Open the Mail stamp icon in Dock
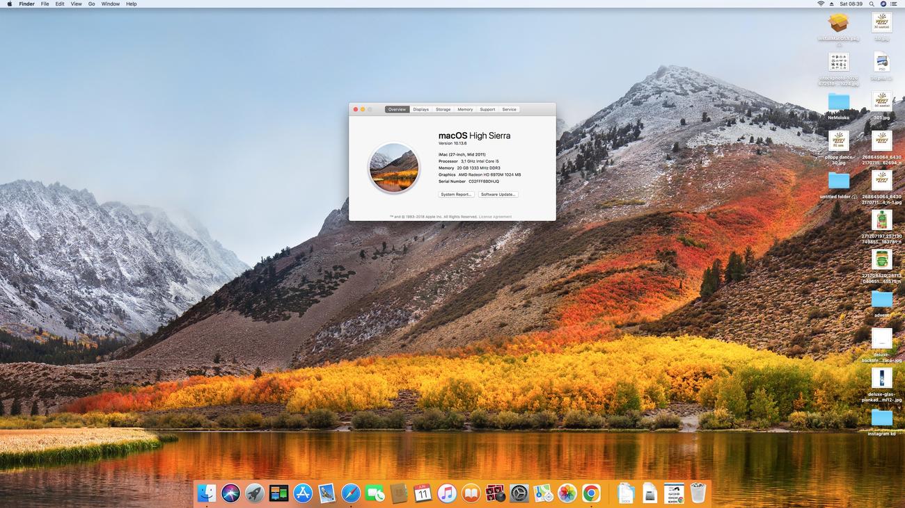Screen dimensions: 905x508 coord(326,493)
